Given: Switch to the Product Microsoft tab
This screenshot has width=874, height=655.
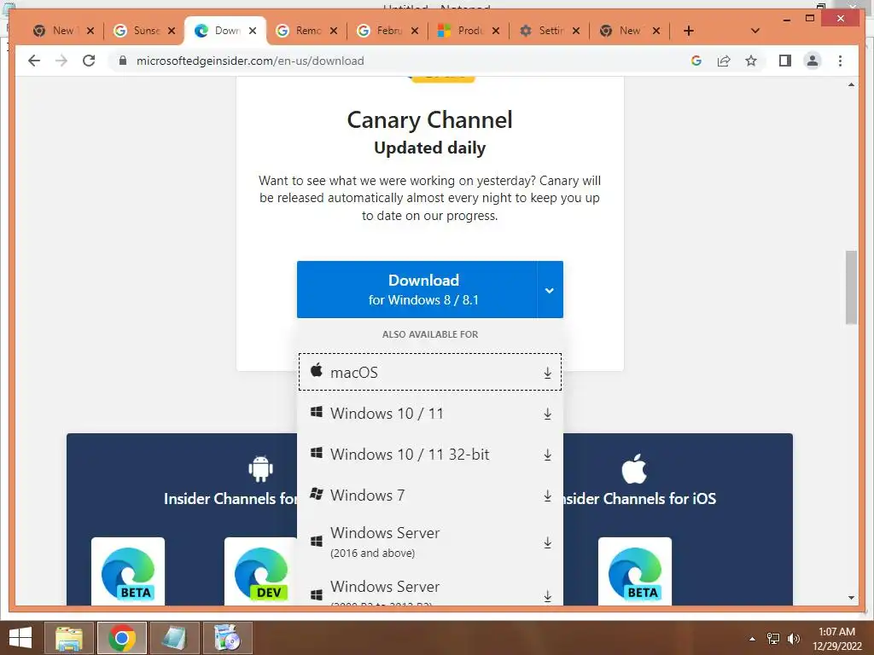Looking at the screenshot, I should [x=469, y=31].
